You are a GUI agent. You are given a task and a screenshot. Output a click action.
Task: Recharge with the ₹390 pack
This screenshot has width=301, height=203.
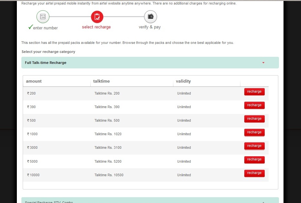click(x=254, y=105)
